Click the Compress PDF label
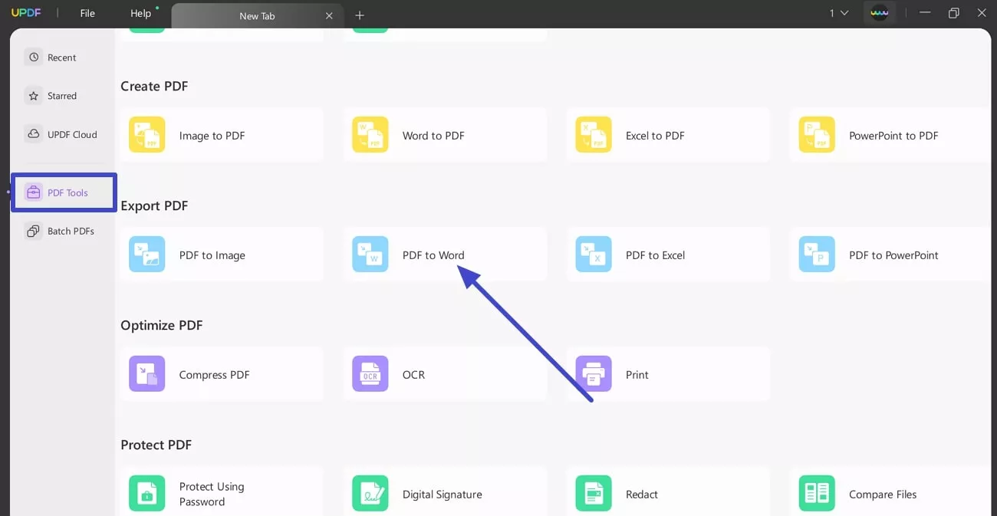 pos(214,375)
